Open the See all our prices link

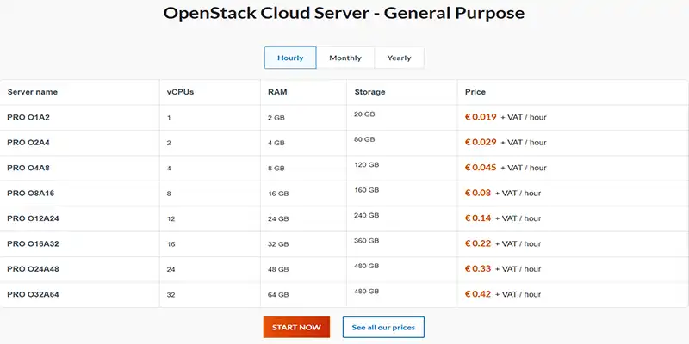[383, 328]
